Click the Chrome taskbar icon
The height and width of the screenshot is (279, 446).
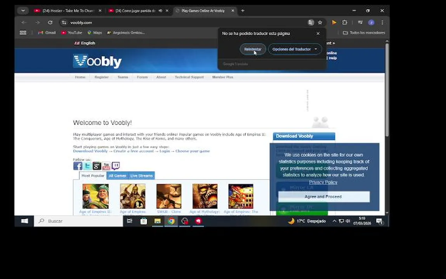tap(171, 221)
